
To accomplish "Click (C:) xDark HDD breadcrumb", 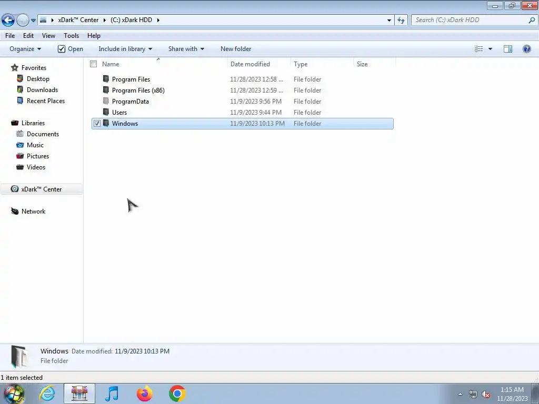I will pyautogui.click(x=131, y=20).
